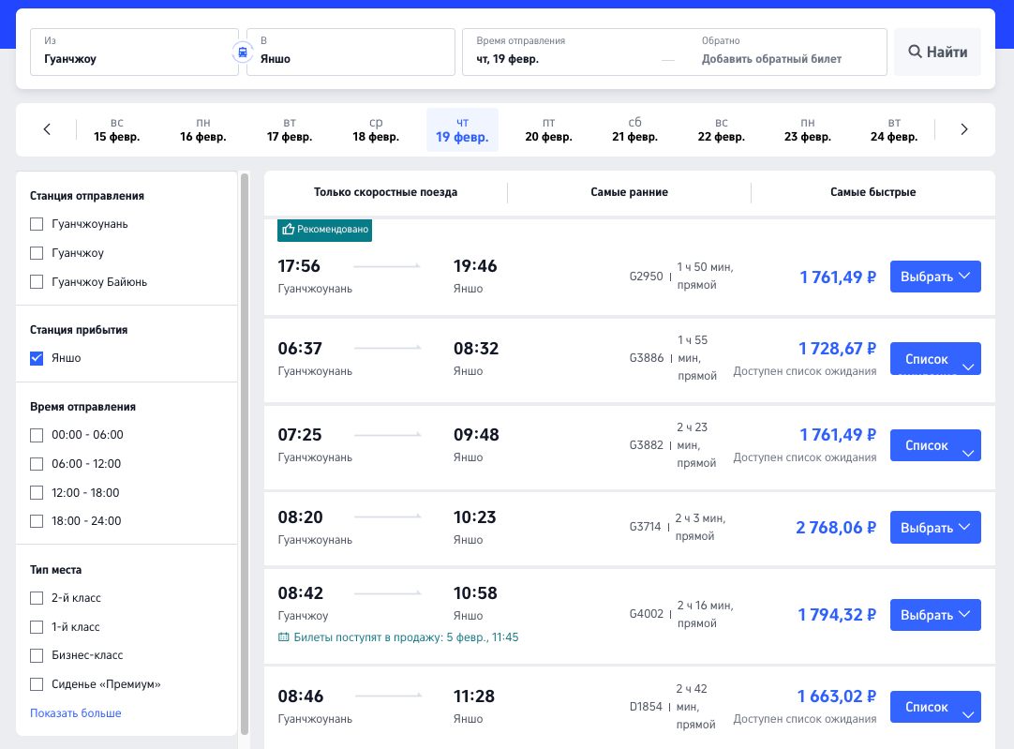Screen dimensions: 1014x749
Task: Click the thumbs-up Рекомендовано badge
Action: tap(324, 230)
